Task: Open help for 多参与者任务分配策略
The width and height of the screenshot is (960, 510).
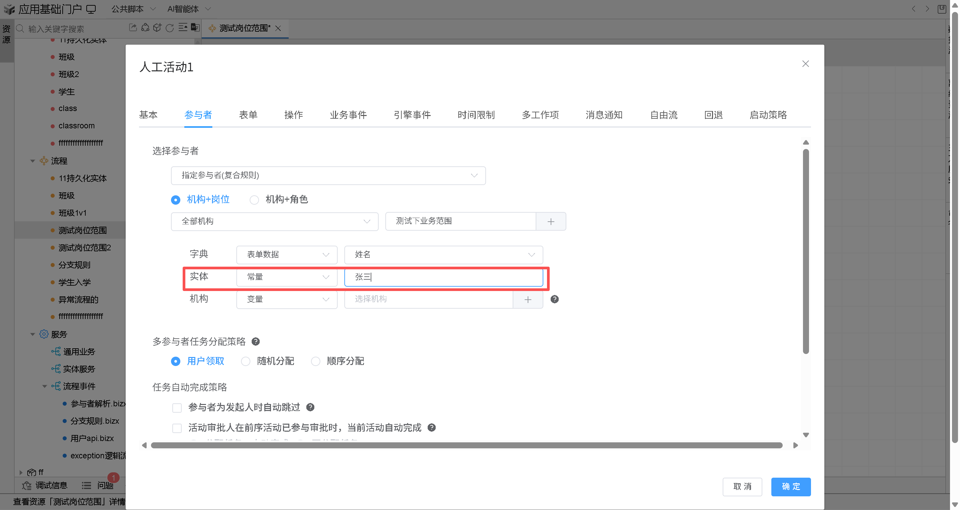Action: [x=256, y=341]
